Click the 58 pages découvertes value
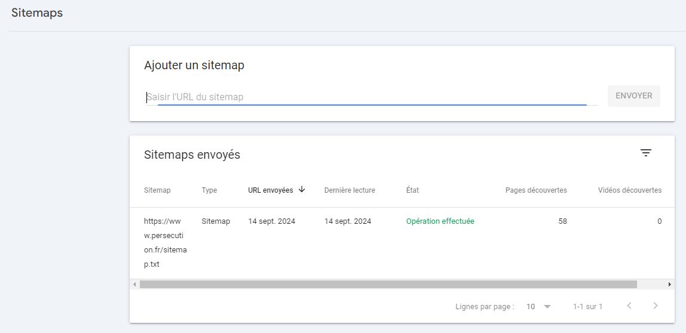This screenshot has width=686, height=333. [562, 221]
